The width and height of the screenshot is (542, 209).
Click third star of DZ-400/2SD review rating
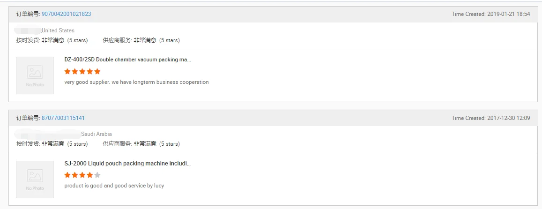[82, 72]
